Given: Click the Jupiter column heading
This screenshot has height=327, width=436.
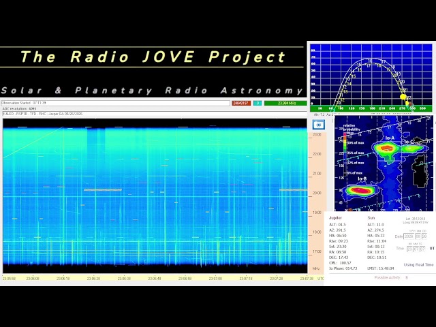Looking at the screenshot, I should (x=335, y=218).
